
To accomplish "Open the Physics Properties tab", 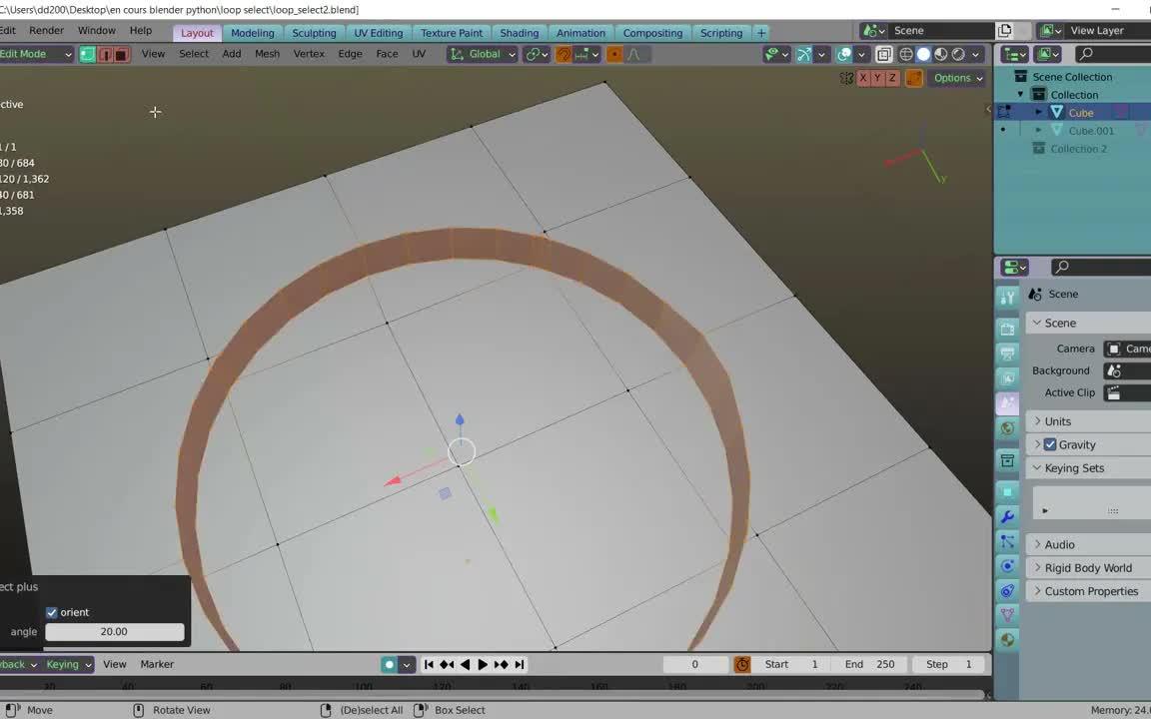I will pyautogui.click(x=1007, y=567).
